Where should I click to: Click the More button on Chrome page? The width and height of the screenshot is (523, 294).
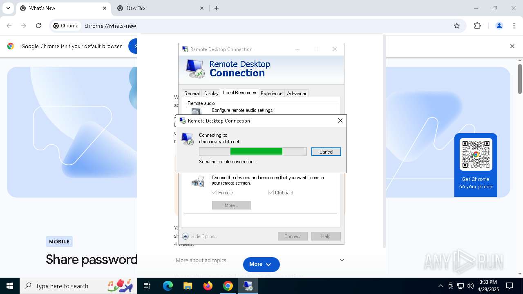pos(261,264)
